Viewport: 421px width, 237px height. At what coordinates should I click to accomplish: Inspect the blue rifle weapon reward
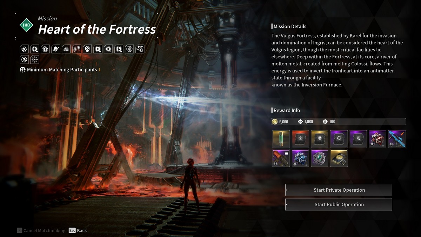397,139
